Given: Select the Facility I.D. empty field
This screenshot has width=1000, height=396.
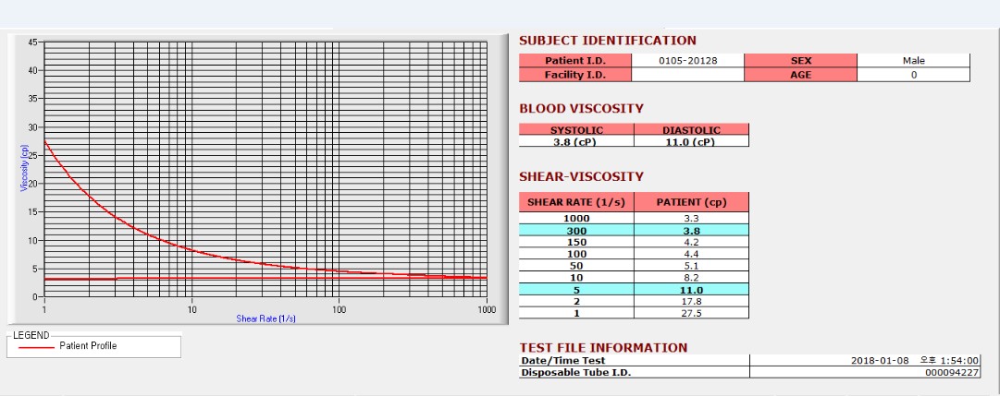Looking at the screenshot, I should click(687, 75).
